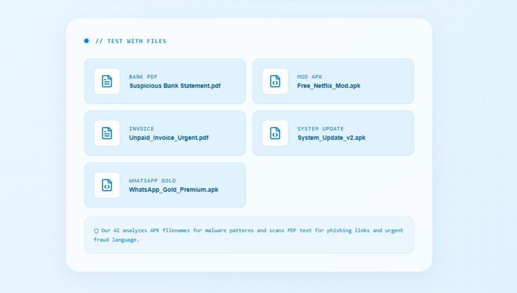Click the code file icon for Free_Netflix_Mod.apk
Viewport: 517px width, 293px height.
point(275,81)
